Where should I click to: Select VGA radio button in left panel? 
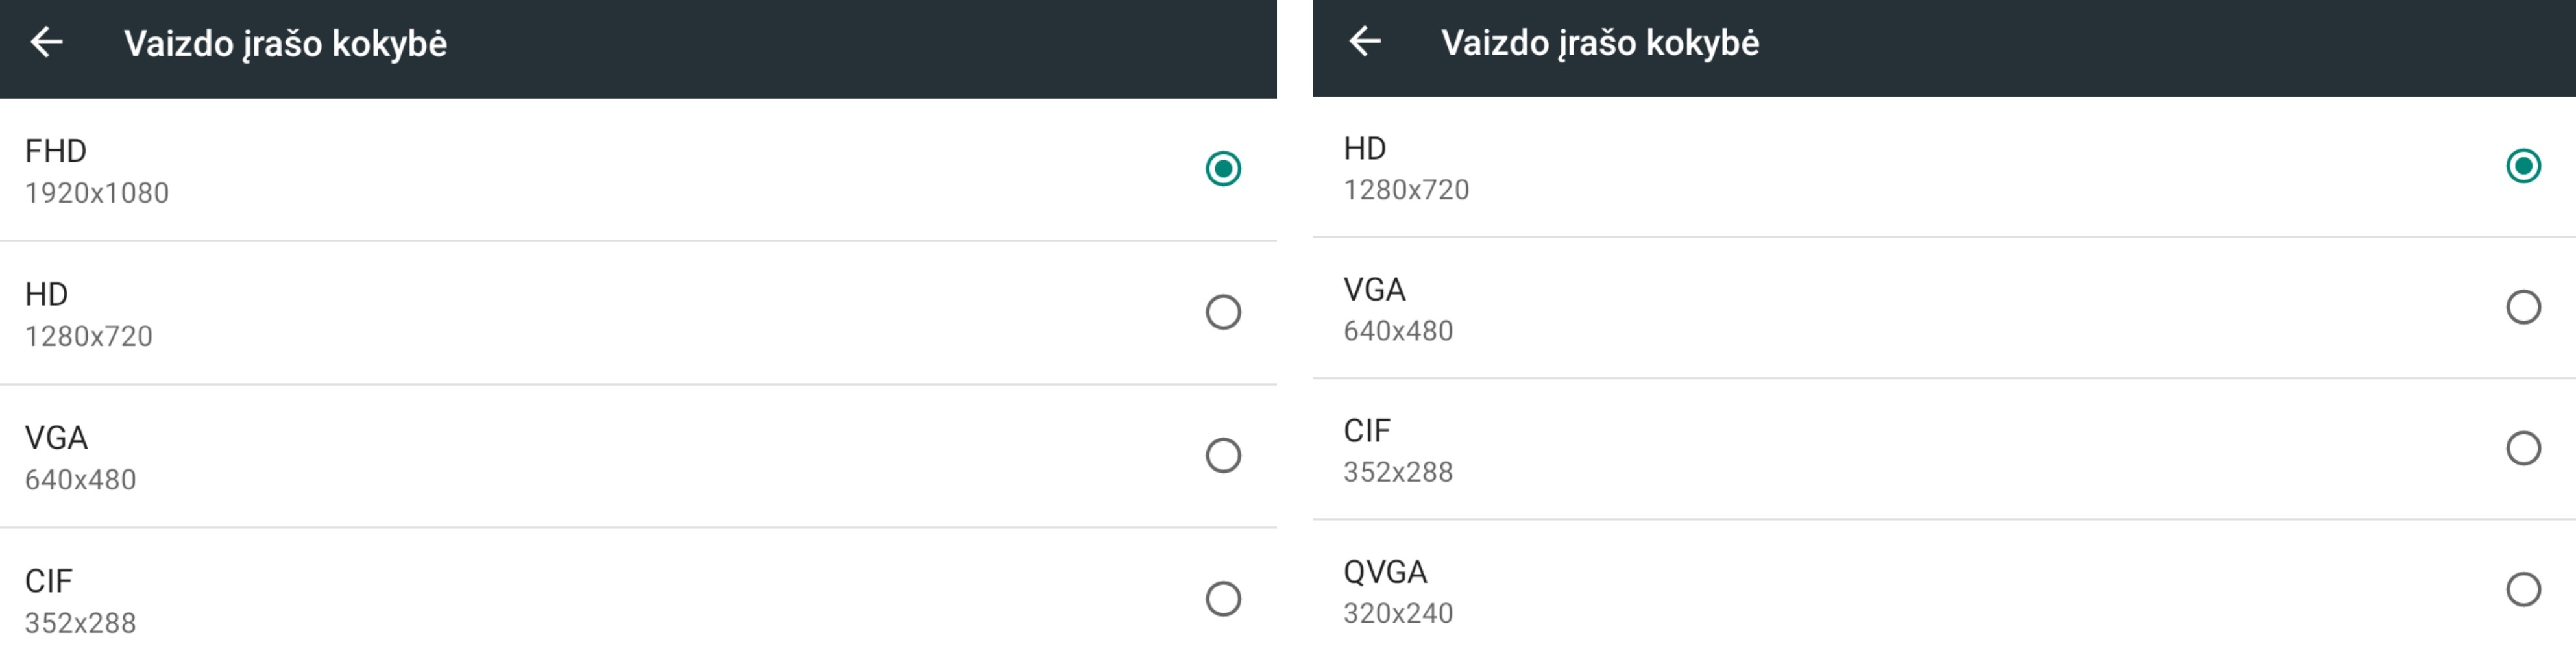click(1223, 456)
